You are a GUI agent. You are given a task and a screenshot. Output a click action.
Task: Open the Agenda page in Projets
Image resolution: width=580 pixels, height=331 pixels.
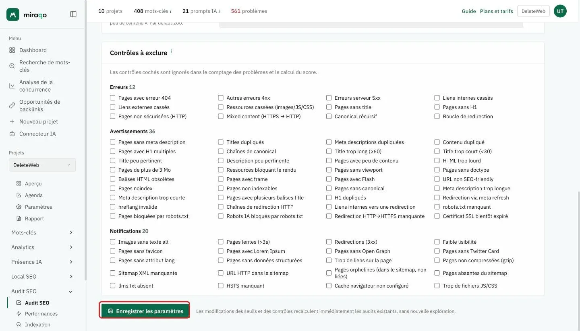pos(34,195)
